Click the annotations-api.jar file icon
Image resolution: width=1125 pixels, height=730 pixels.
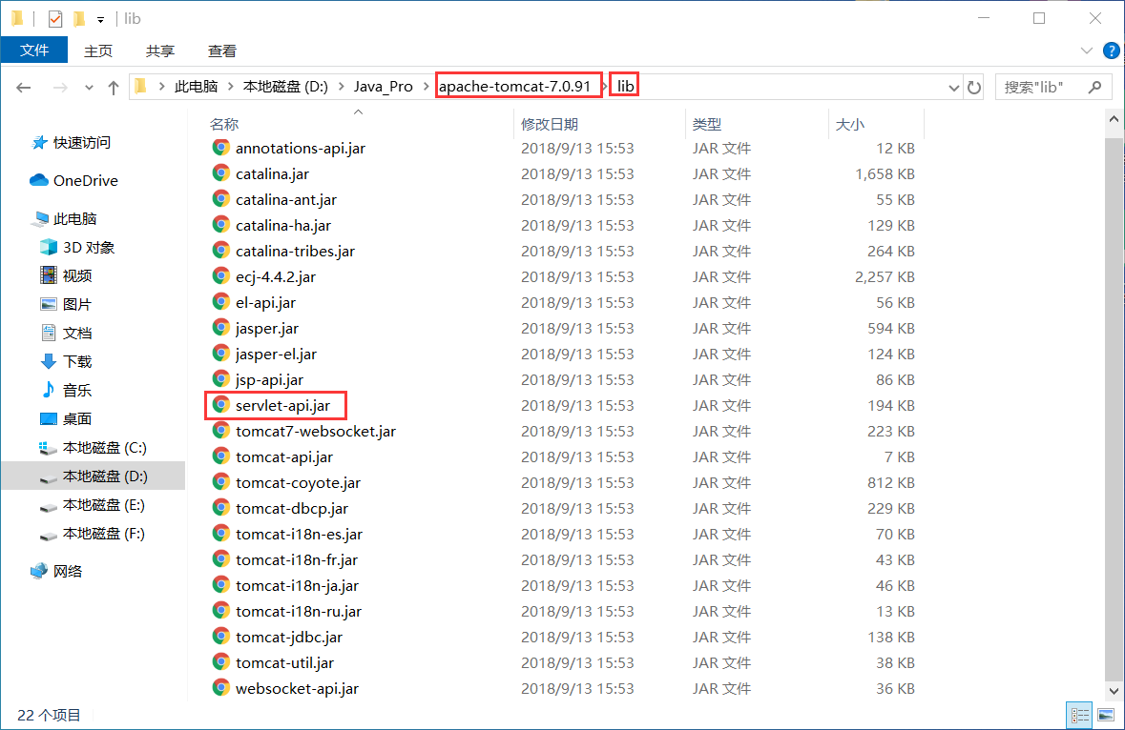pos(221,148)
